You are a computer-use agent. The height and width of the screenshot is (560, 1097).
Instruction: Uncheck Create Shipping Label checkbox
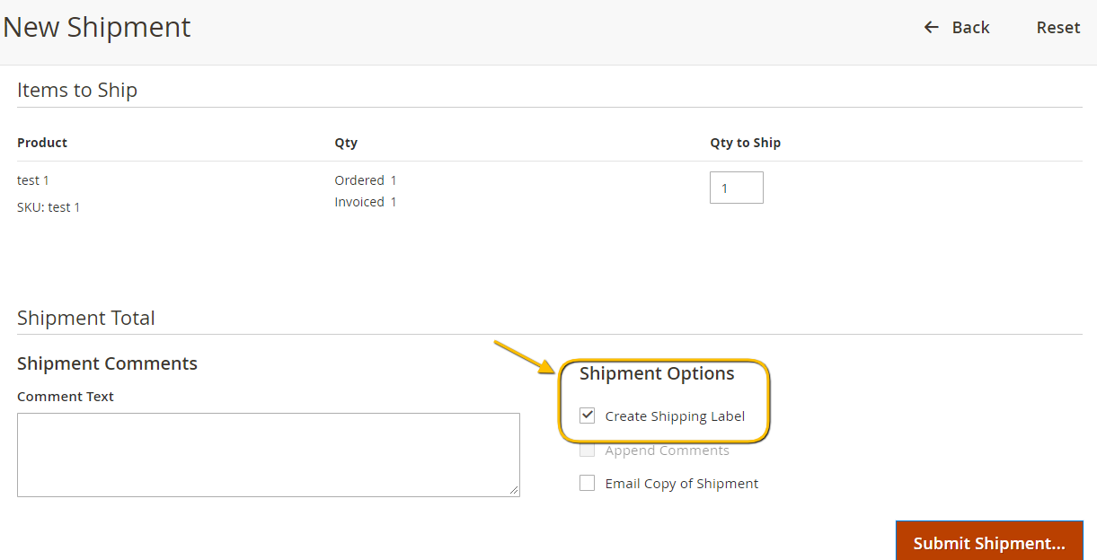[x=588, y=416]
